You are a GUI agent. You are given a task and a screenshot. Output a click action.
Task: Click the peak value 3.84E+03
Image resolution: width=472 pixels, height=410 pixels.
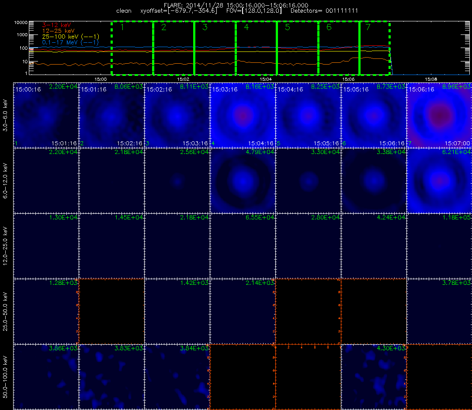[x=194, y=348]
